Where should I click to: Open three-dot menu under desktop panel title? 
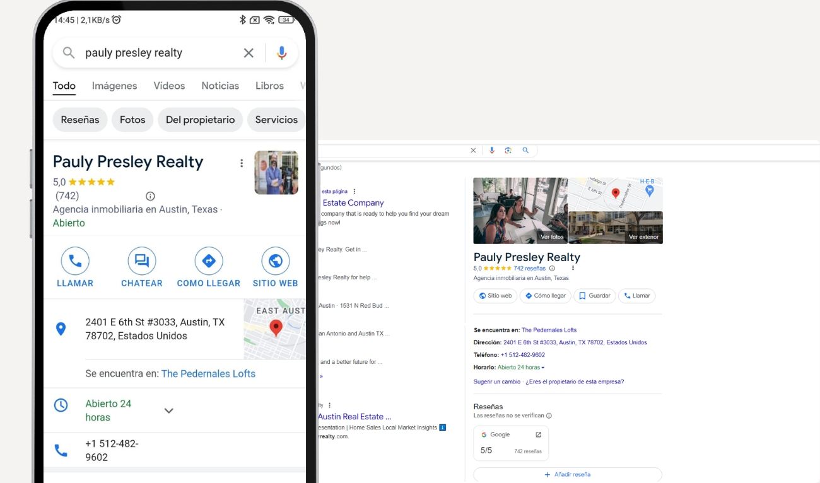click(573, 269)
